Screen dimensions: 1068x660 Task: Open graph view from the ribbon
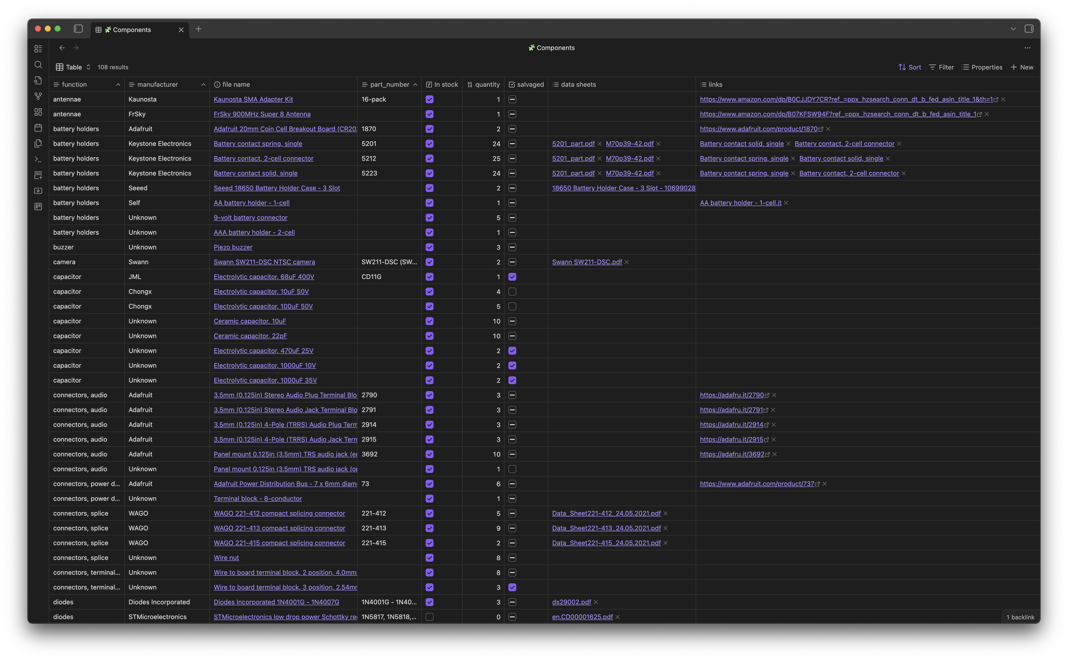click(38, 96)
